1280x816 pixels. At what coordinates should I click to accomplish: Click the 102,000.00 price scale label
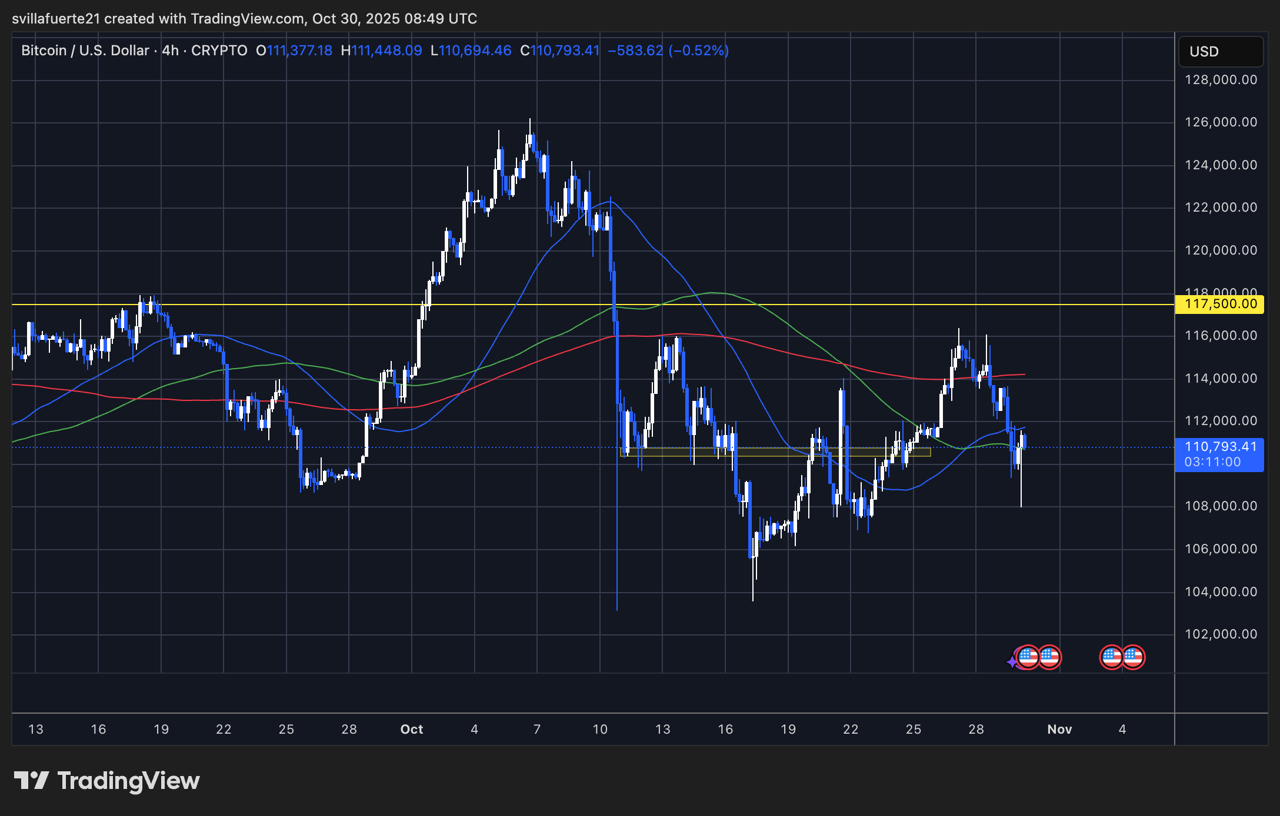tap(1221, 634)
